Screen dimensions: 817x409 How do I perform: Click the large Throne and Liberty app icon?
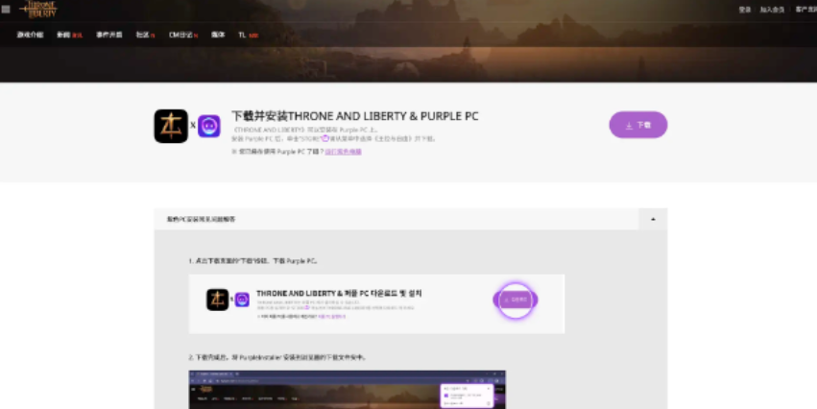[x=171, y=126]
